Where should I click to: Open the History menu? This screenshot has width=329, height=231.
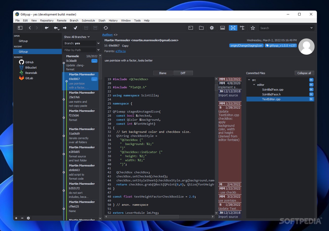(x=113, y=20)
